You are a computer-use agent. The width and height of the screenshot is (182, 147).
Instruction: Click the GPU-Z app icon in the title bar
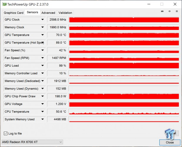(4, 4)
